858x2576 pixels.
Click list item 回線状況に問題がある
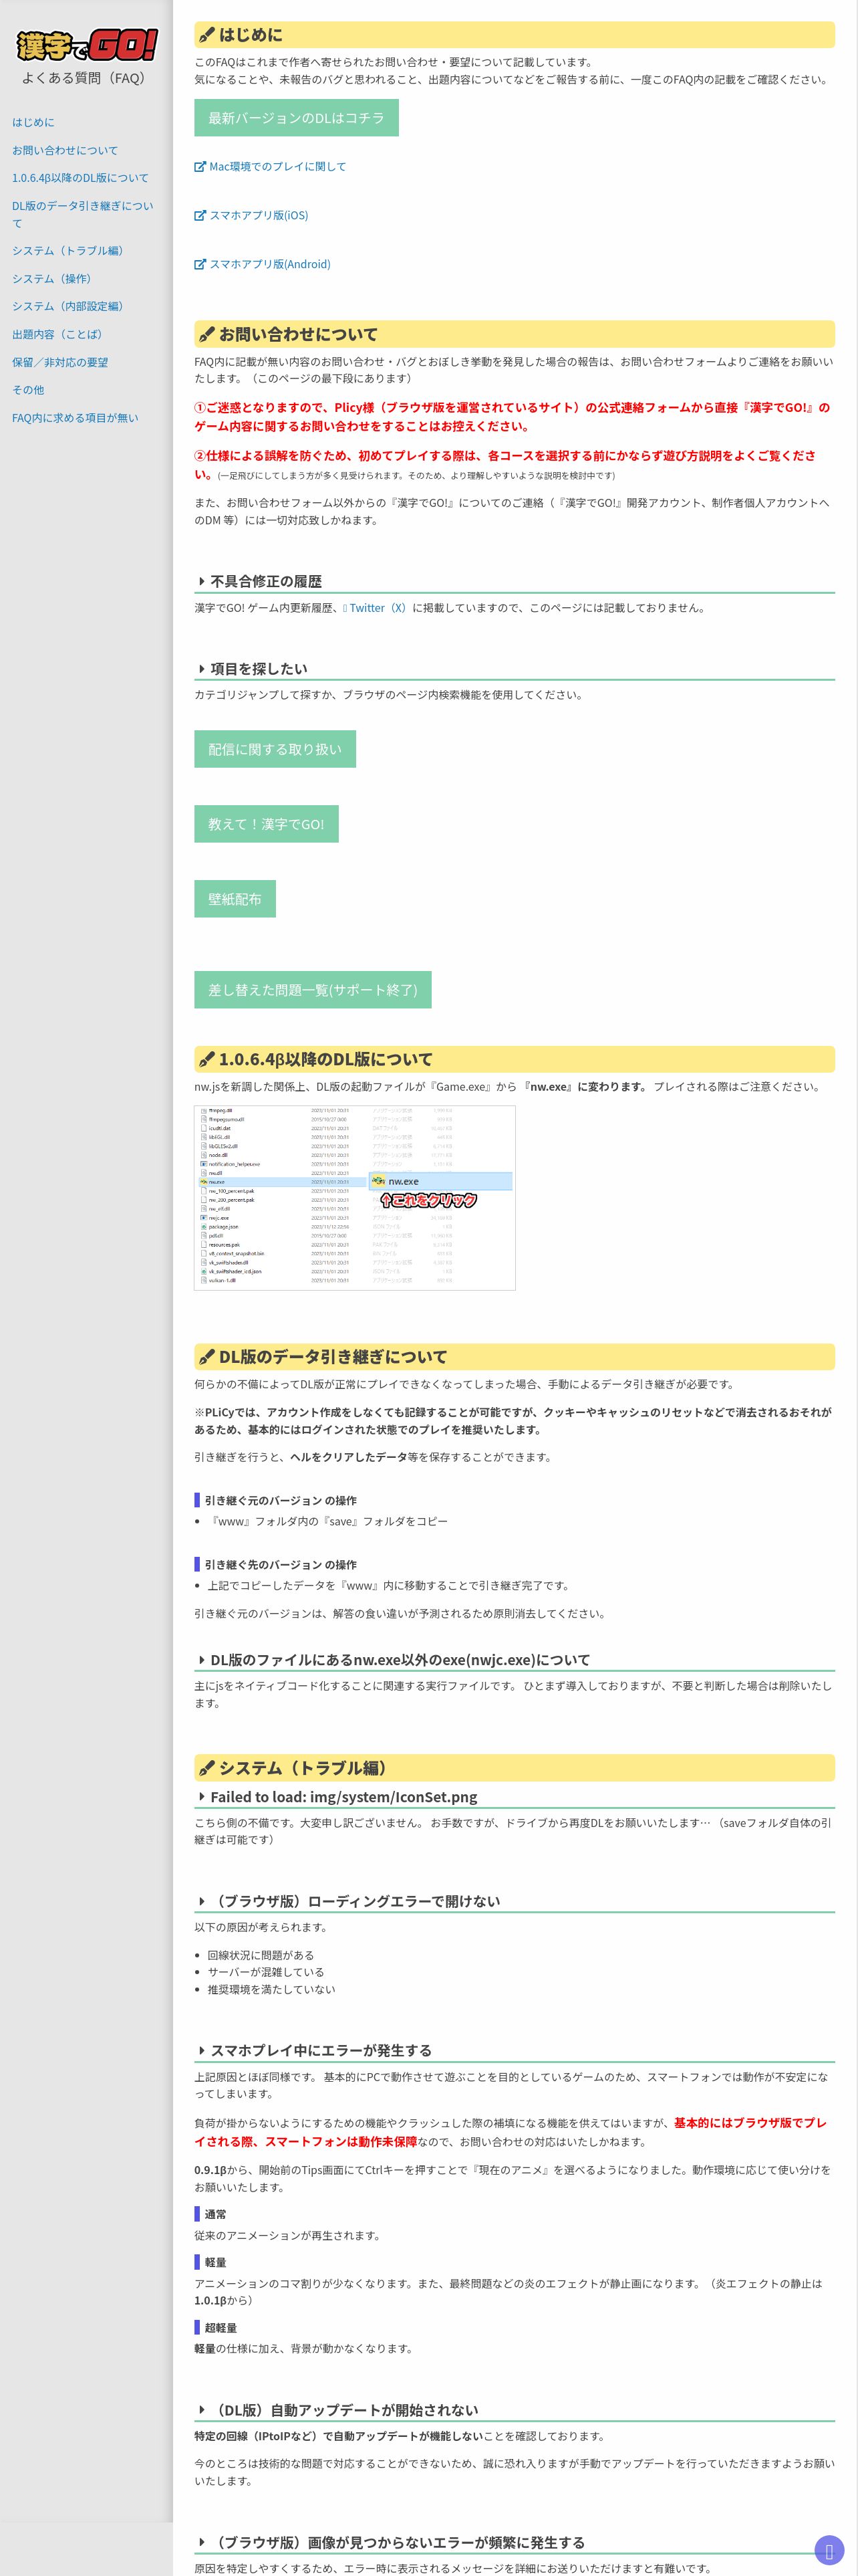tap(261, 1955)
